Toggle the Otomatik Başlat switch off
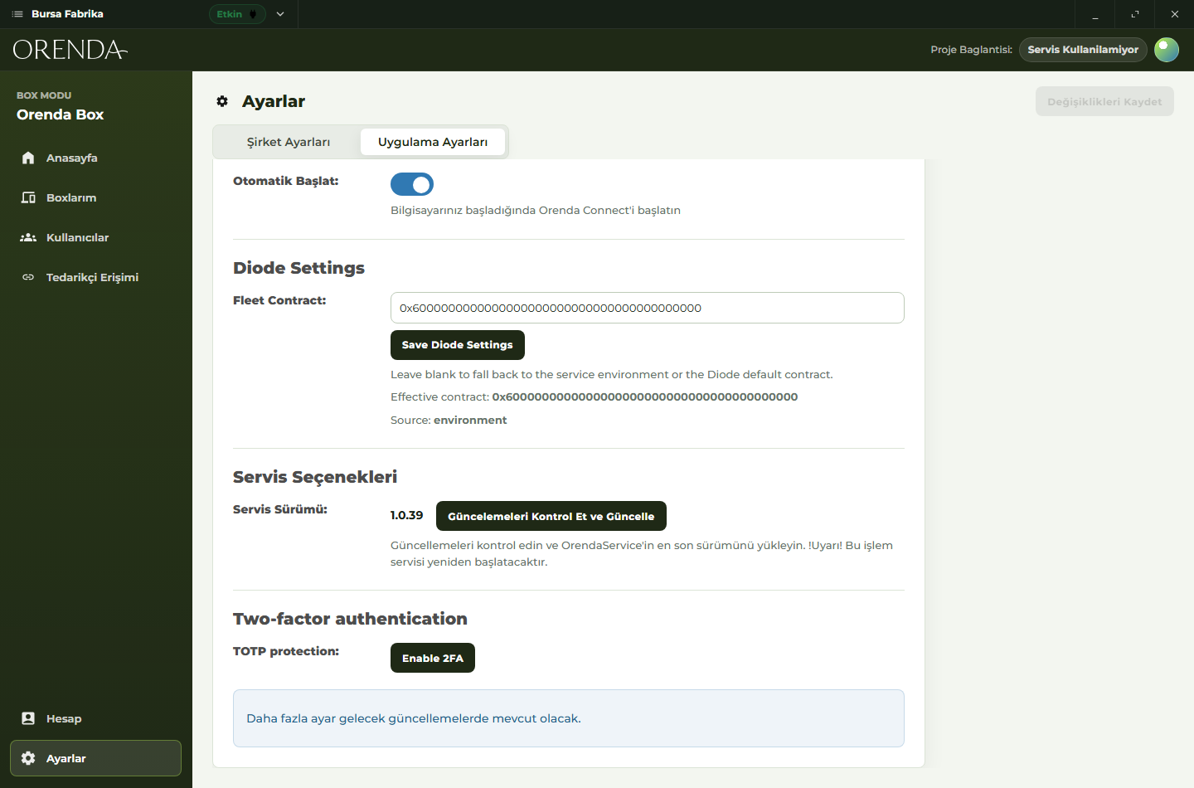Image resolution: width=1194 pixels, height=788 pixels. (412, 184)
